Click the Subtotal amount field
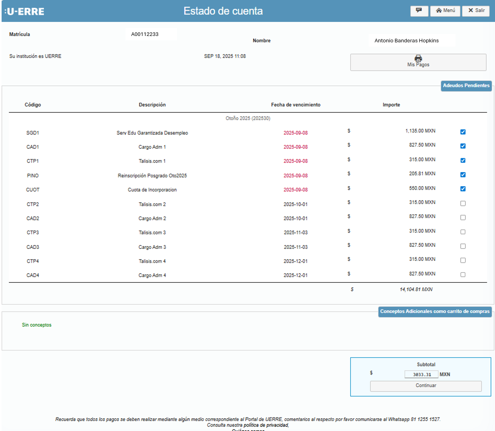Screen dimensions: 495x431 [421, 375]
